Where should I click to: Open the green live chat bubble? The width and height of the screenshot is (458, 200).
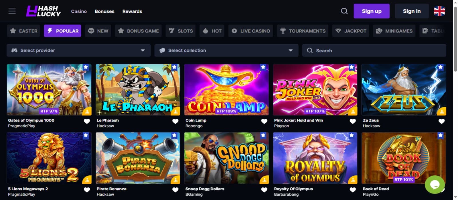pos(435,185)
